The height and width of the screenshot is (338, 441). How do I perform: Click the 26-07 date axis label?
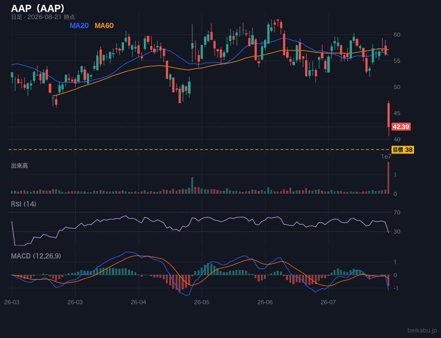328,302
